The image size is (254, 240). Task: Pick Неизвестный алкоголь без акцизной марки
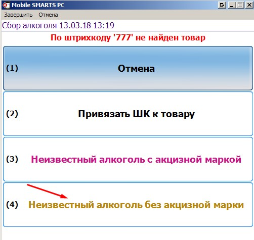coord(128,205)
